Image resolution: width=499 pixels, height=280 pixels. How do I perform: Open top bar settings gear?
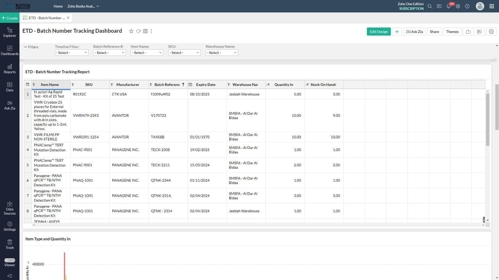click(458, 6)
